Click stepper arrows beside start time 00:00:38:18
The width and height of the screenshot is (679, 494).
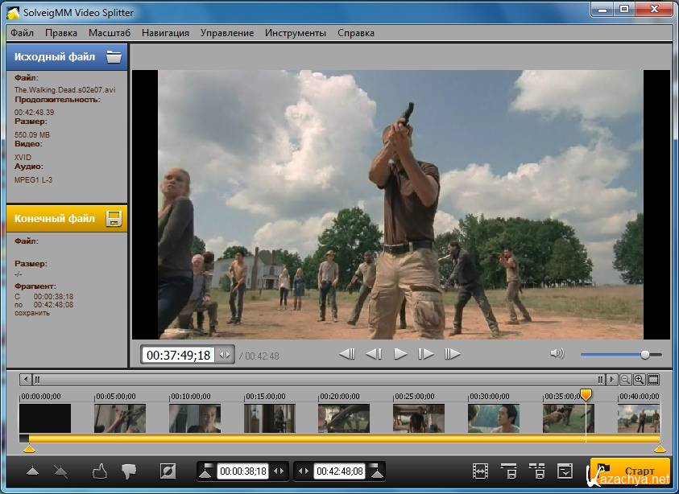pos(279,471)
